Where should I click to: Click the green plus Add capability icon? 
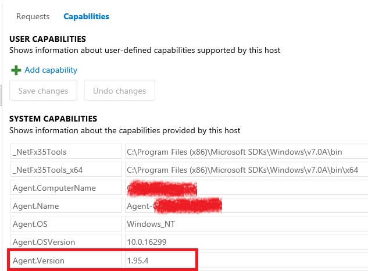(x=16, y=70)
